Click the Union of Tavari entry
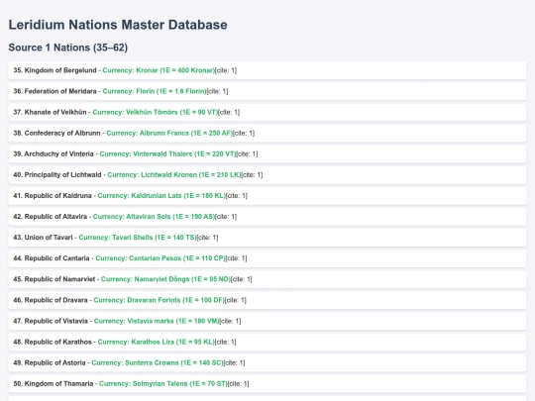 pos(267,238)
